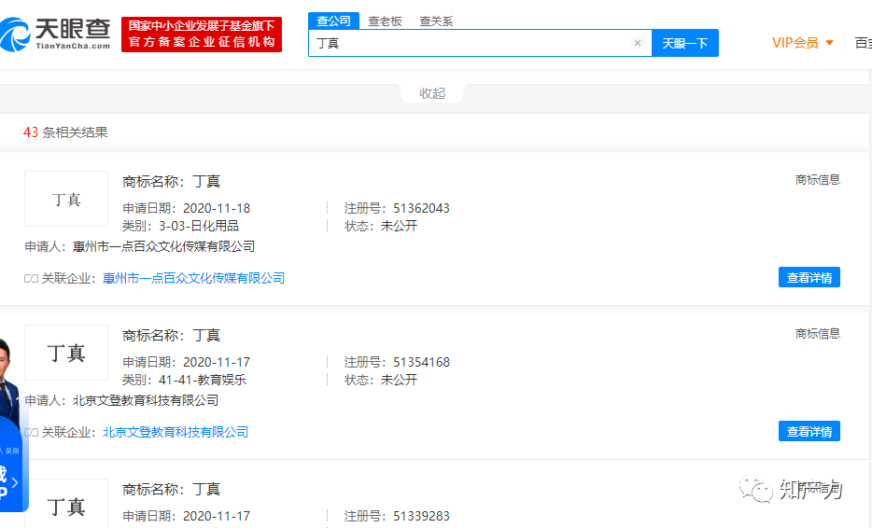Select the 43 条相关结果 count text
Viewport: 872px width, 528px height.
point(65,132)
